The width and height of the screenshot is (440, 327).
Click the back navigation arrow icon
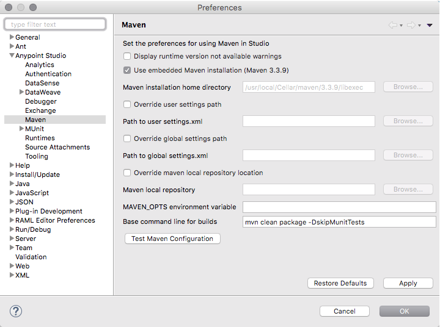(392, 26)
